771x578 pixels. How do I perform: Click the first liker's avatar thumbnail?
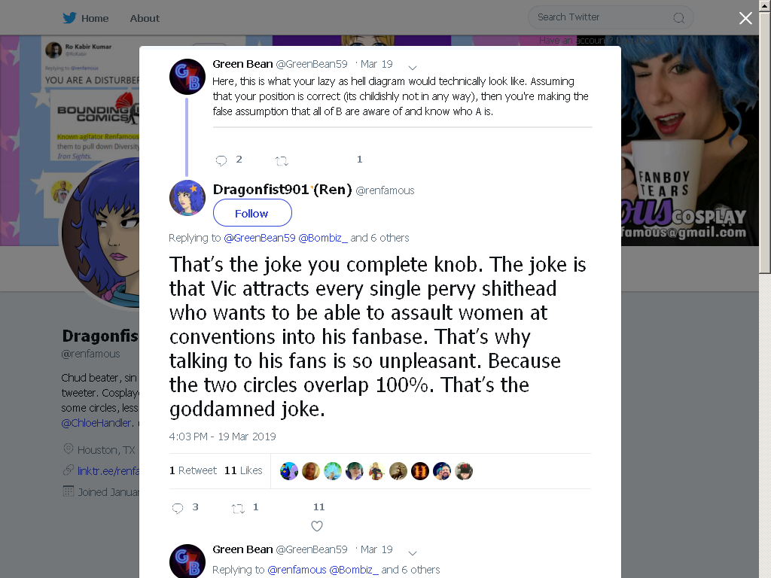(289, 471)
